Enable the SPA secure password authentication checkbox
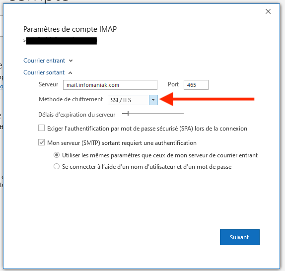285x271 pixels. (x=41, y=128)
